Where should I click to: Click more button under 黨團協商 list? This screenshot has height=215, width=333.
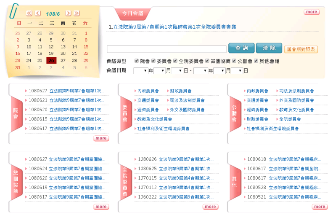[x=101, y=207]
